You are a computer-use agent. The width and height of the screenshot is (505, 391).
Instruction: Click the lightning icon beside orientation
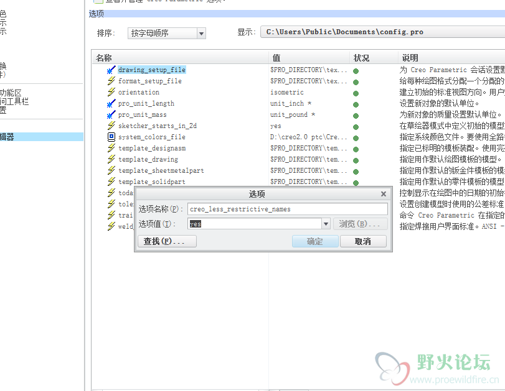[111, 92]
